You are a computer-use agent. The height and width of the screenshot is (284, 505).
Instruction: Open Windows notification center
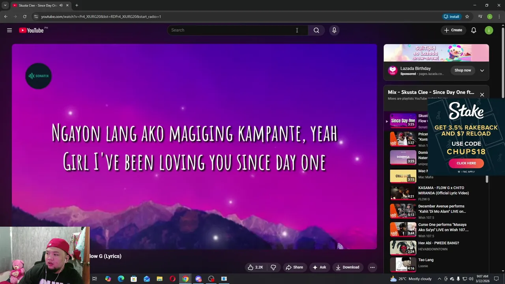tap(496, 279)
